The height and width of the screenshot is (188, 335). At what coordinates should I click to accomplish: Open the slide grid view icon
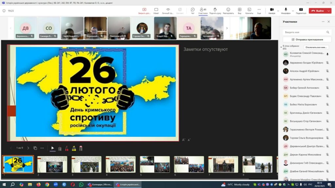(x=35, y=148)
